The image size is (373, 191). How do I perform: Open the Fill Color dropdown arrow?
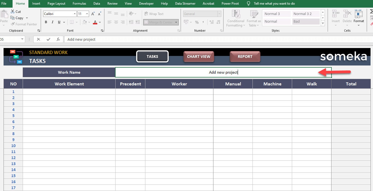coord(89,22)
